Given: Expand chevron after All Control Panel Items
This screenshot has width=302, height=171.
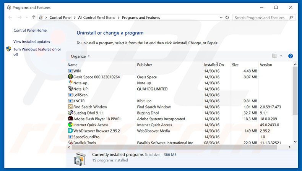Looking at the screenshot, I should tap(119, 18).
